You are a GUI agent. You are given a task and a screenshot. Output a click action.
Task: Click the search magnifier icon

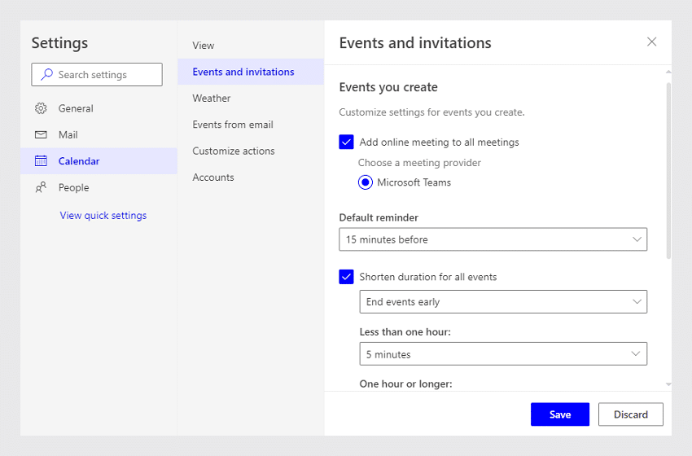46,74
